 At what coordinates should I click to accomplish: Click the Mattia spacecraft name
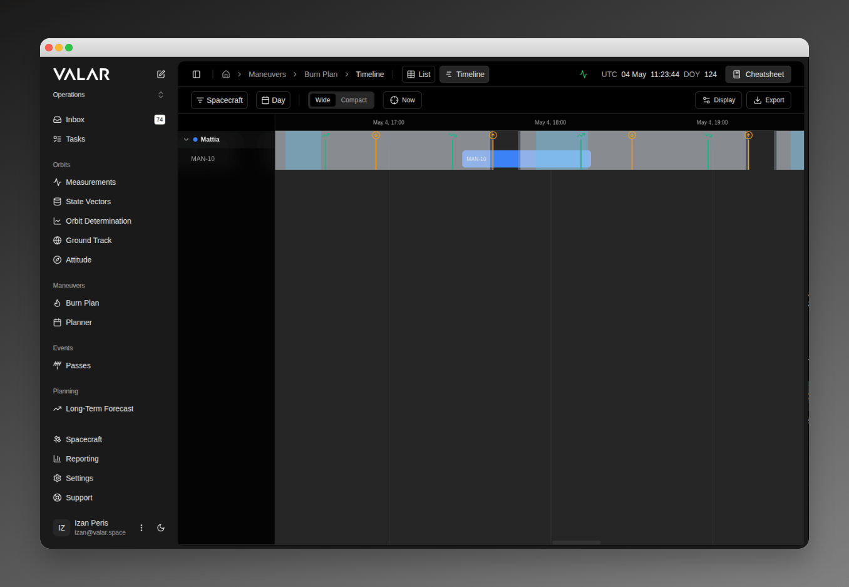(x=210, y=140)
